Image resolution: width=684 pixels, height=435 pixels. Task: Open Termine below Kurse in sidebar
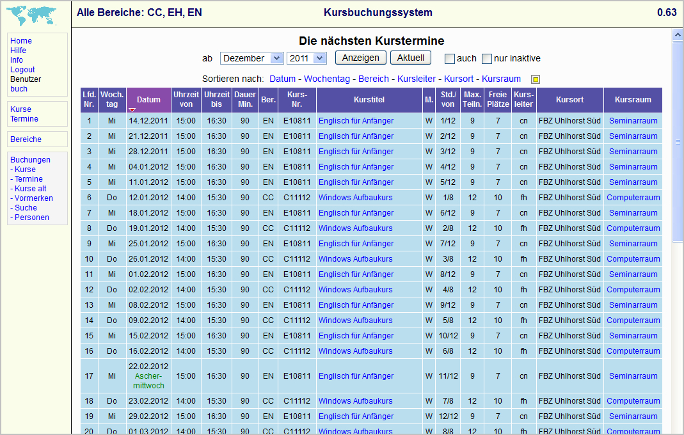coord(24,119)
